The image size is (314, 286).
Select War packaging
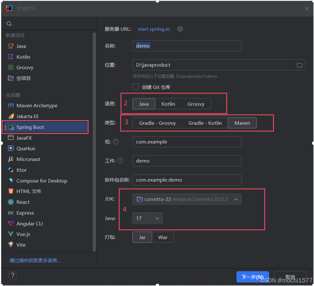pyautogui.click(x=163, y=237)
